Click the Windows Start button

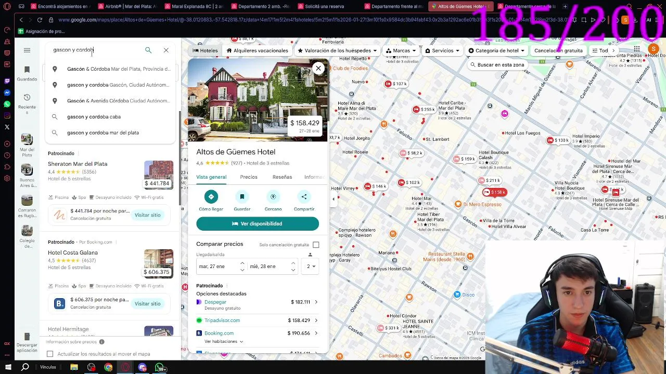tap(8, 367)
